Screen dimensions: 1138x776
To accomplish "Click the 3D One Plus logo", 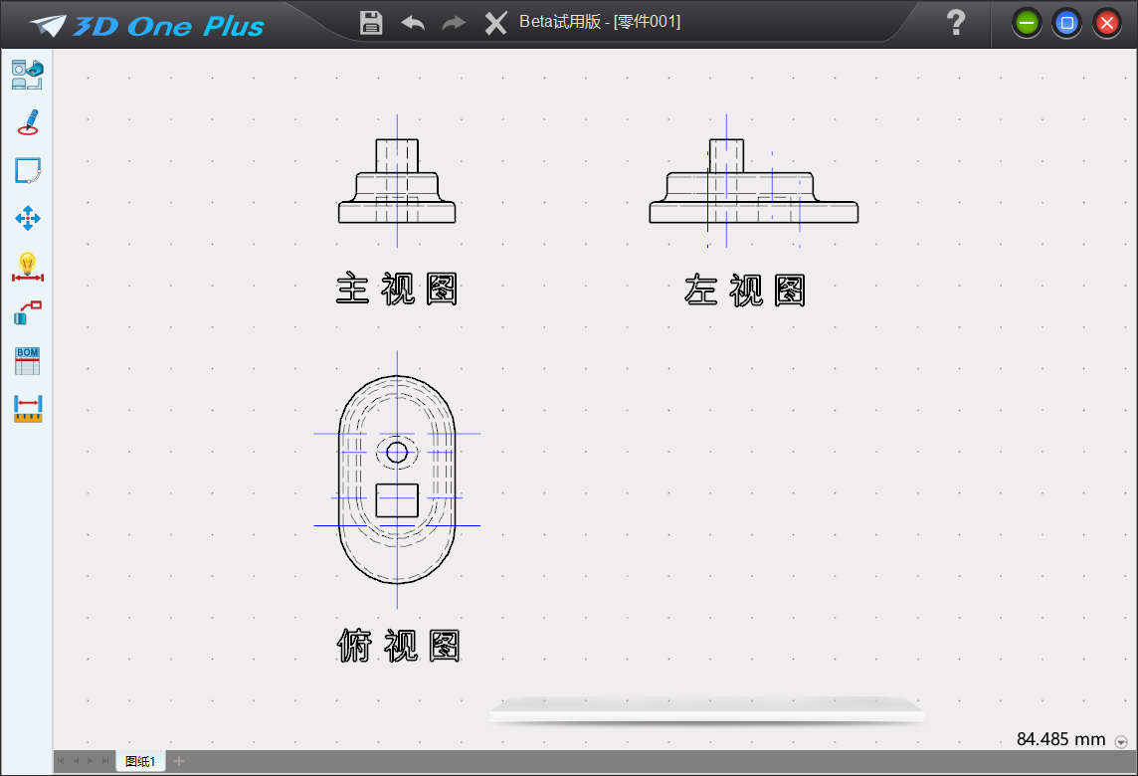I will coord(147,26).
